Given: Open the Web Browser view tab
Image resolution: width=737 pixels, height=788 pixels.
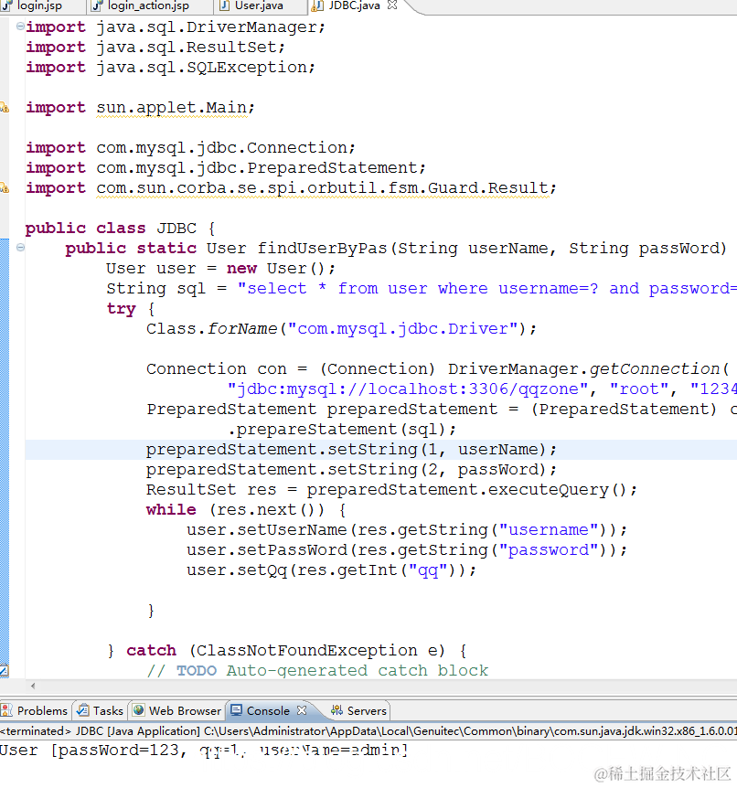Looking at the screenshot, I should pos(177,710).
